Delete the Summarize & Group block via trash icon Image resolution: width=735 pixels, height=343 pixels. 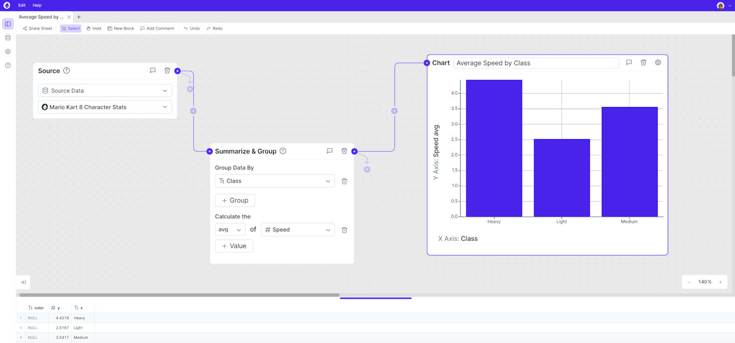344,151
